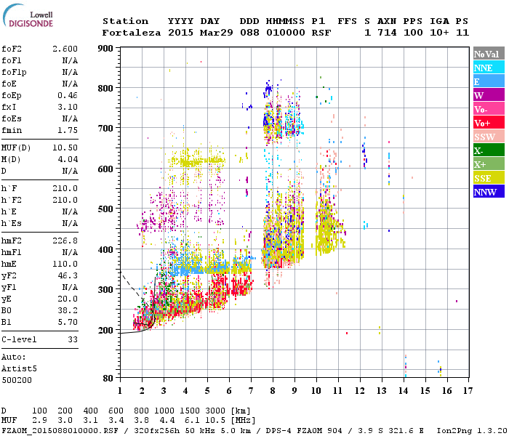
Task: Click the yE value 20.0
Action: (x=68, y=299)
